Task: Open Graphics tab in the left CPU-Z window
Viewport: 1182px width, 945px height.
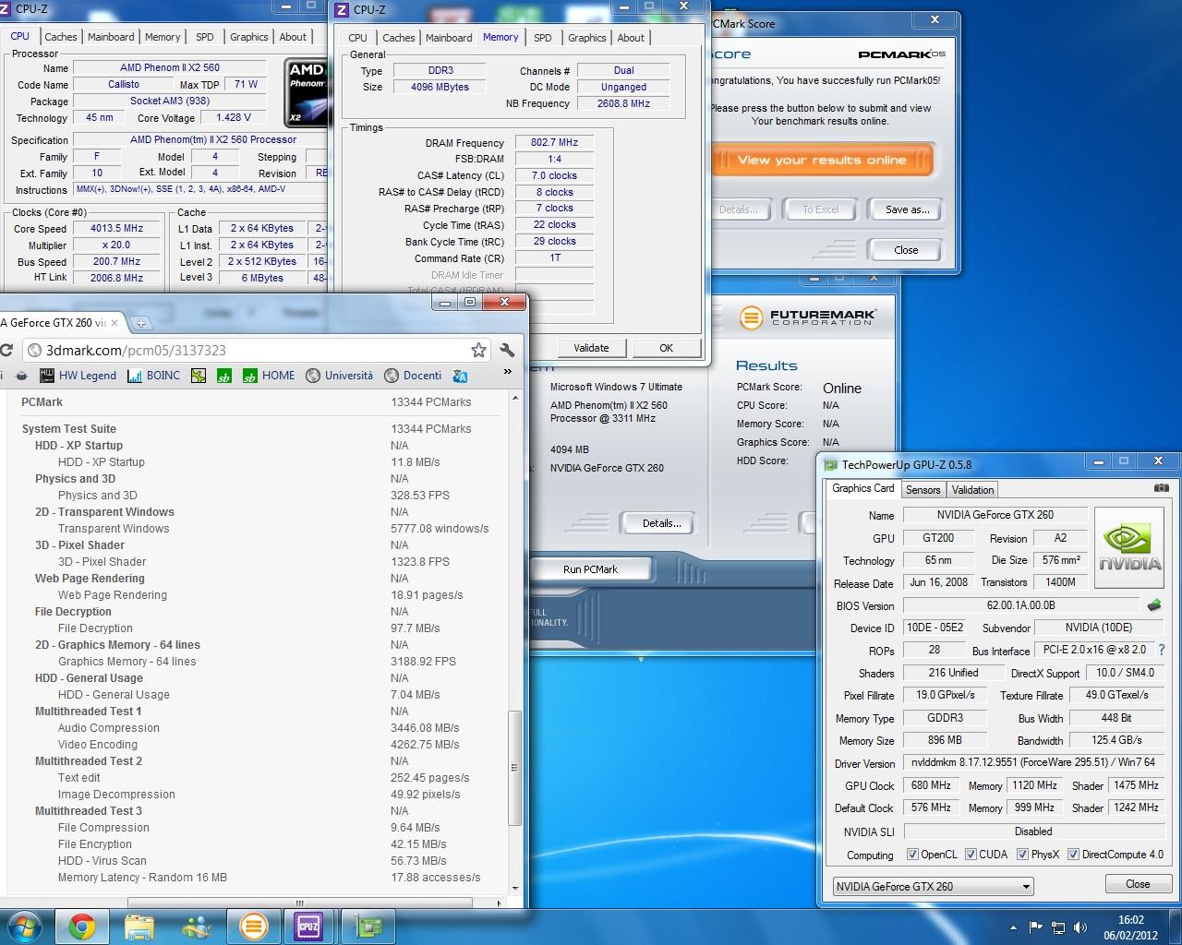Action: click(x=249, y=37)
